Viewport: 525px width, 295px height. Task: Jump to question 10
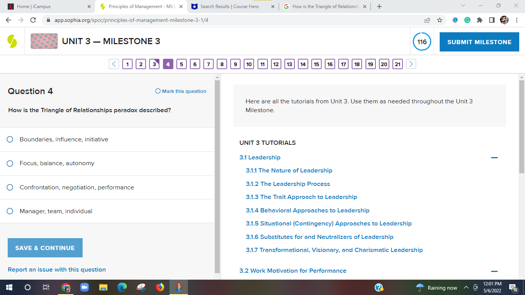coord(249,64)
